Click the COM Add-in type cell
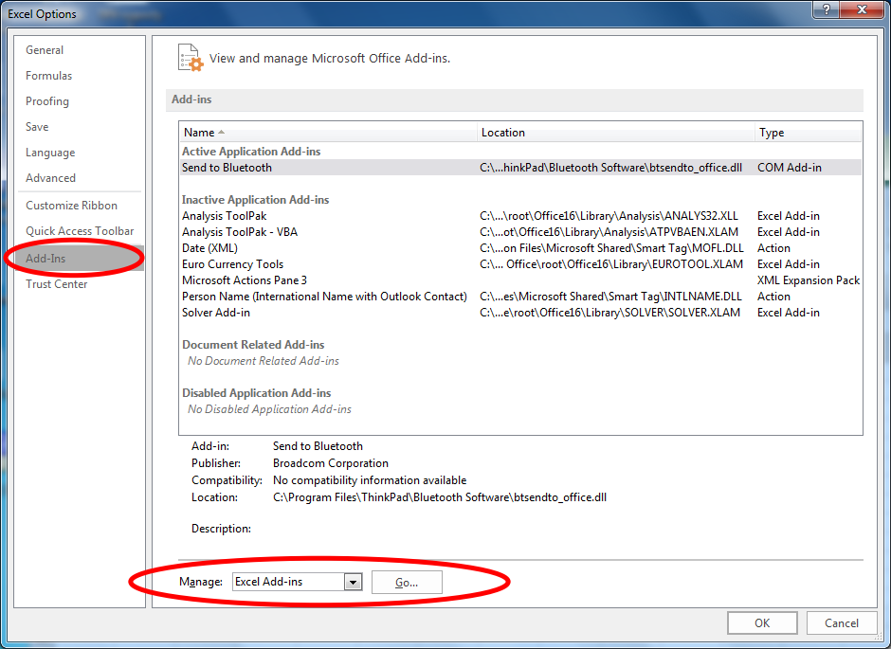Screen dimensions: 891x649 [790, 168]
